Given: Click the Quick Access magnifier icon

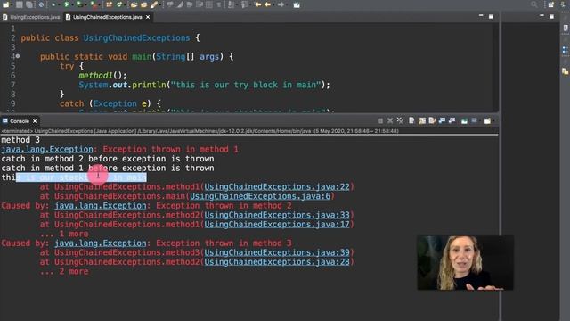Looking at the screenshot, I should click(x=533, y=4).
